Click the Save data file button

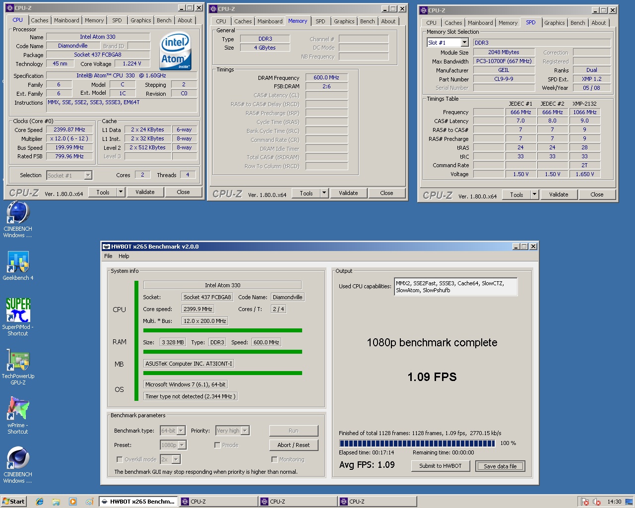500,466
